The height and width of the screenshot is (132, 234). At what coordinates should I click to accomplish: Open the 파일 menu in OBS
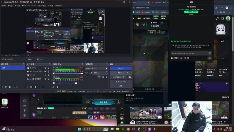coord(4,5)
